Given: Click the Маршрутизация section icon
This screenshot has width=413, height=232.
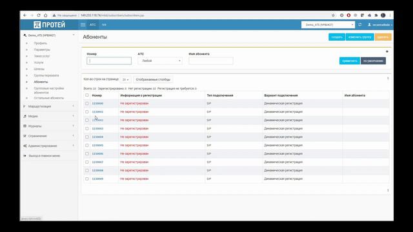Looking at the screenshot, I should (x=25, y=106).
